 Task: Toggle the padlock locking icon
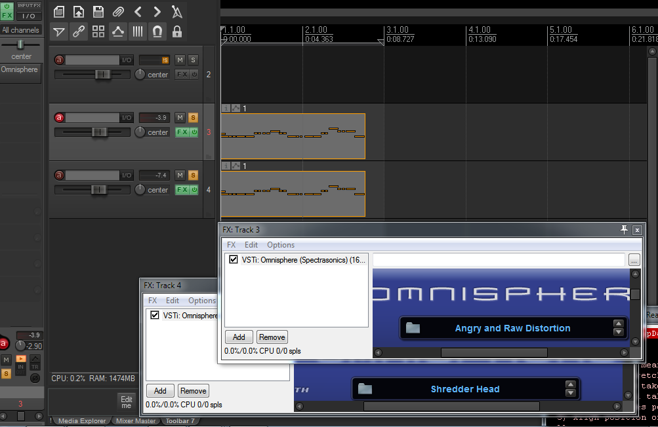176,31
